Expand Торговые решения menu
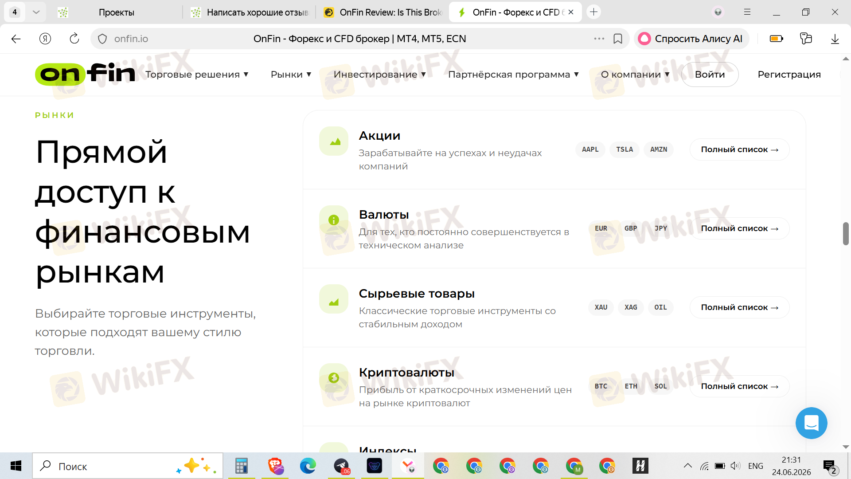 pyautogui.click(x=197, y=75)
